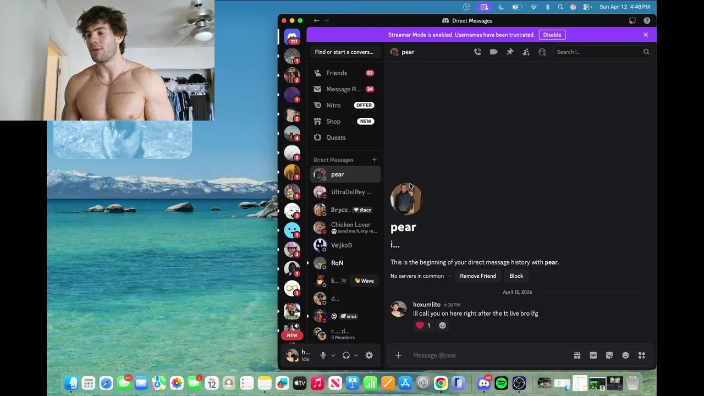Open Google Chrome from the Dock

coord(441,383)
